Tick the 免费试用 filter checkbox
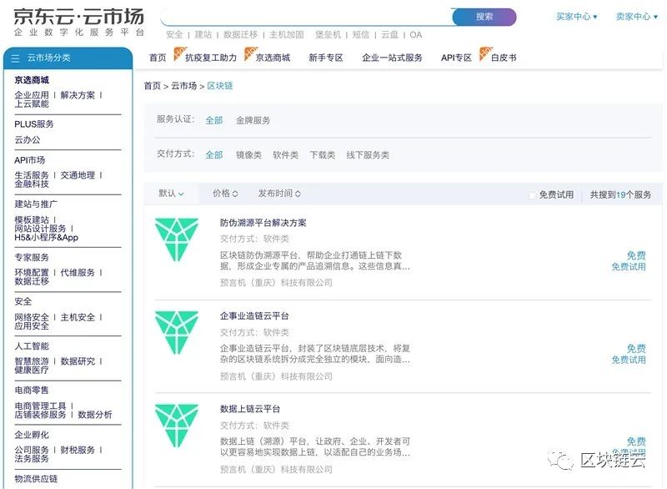Screen dimensions: 667x489 tap(532, 195)
